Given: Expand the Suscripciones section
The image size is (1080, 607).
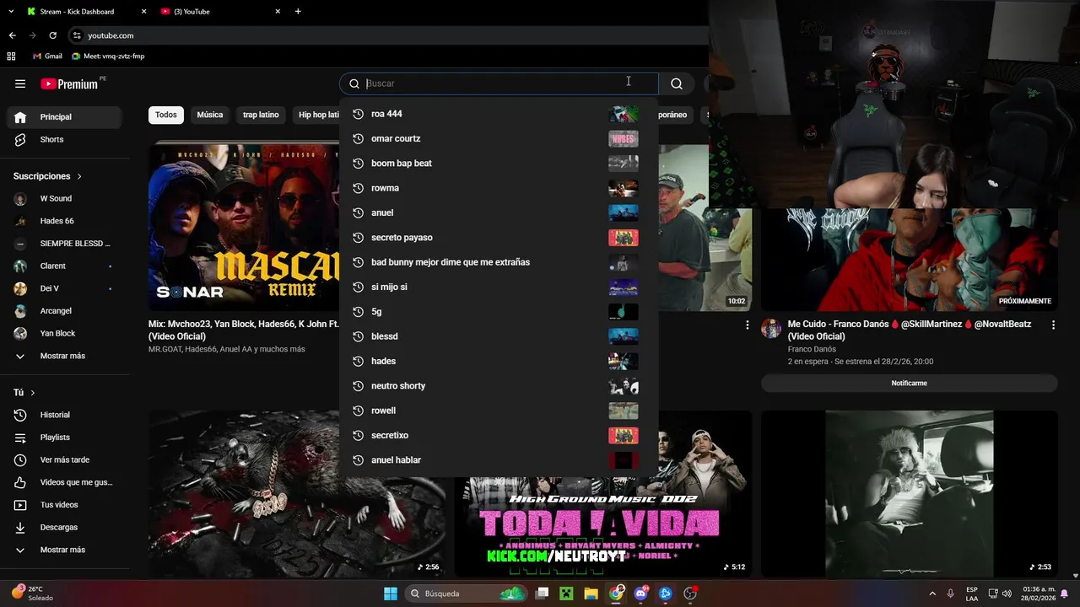Looking at the screenshot, I should click(47, 176).
